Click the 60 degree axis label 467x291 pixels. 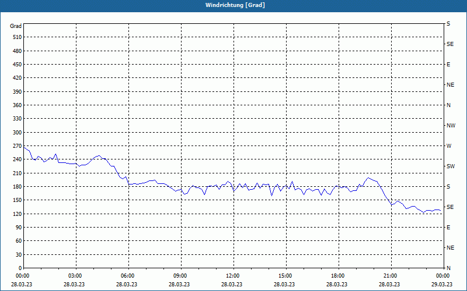pos(19,241)
